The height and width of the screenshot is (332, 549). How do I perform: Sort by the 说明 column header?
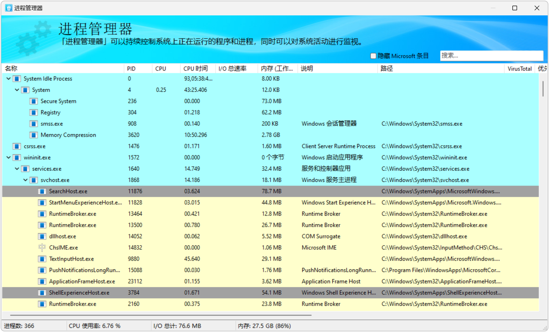click(x=338, y=69)
